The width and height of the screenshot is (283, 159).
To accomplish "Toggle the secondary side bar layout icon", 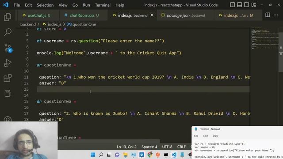I will point(247,5).
